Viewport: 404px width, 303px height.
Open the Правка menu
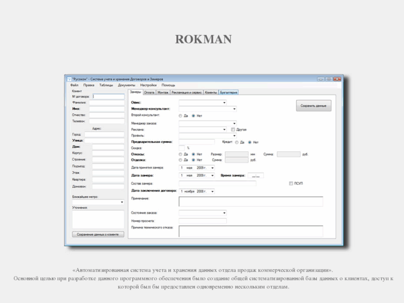[x=88, y=85]
